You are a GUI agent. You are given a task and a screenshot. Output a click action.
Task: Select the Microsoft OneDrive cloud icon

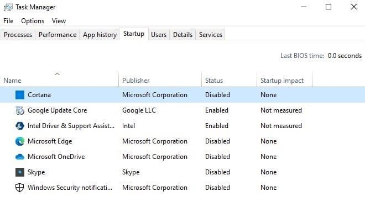(20, 157)
